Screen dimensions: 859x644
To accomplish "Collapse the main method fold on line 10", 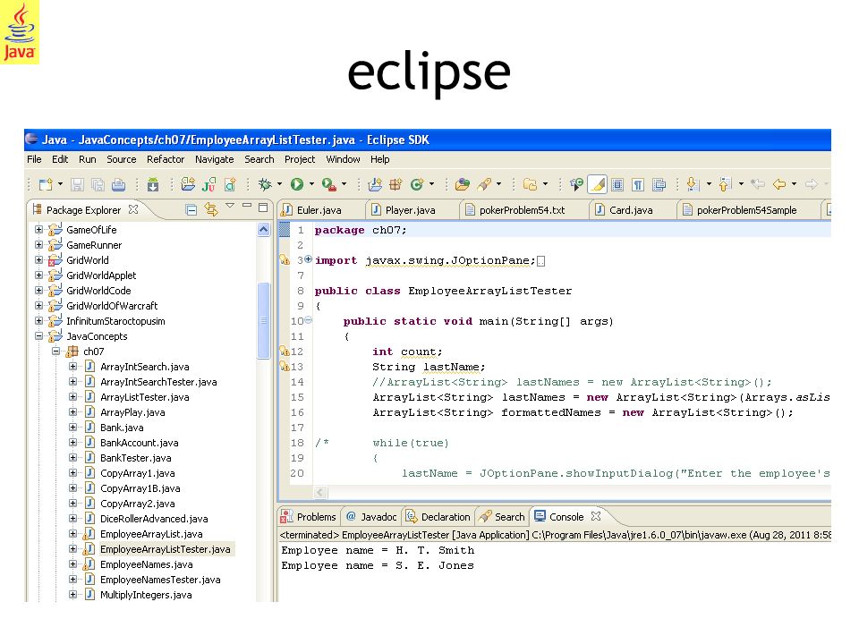I will coord(309,320).
